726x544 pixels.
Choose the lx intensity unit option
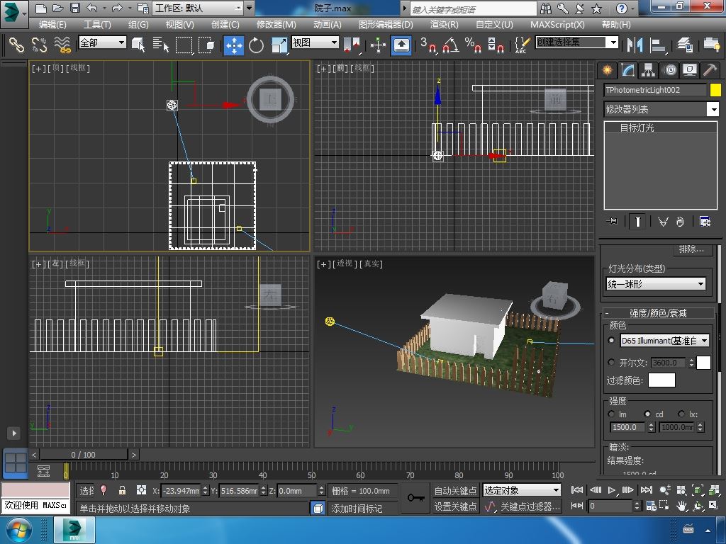click(x=681, y=414)
